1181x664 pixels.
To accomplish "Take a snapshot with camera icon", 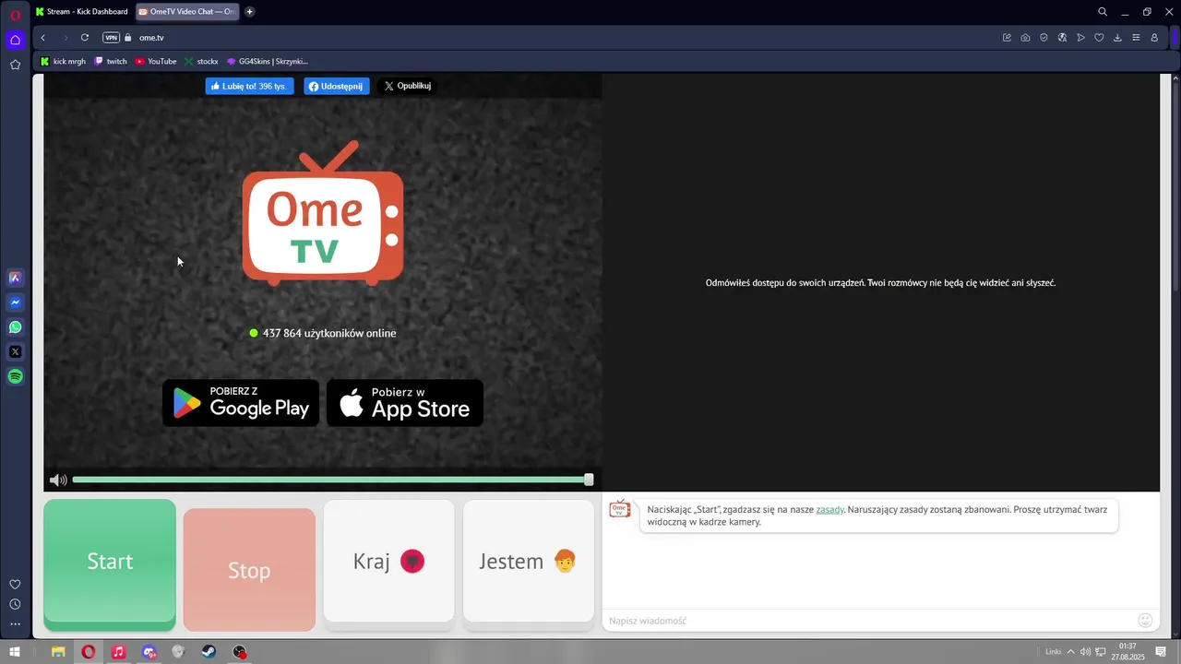I will [1025, 38].
